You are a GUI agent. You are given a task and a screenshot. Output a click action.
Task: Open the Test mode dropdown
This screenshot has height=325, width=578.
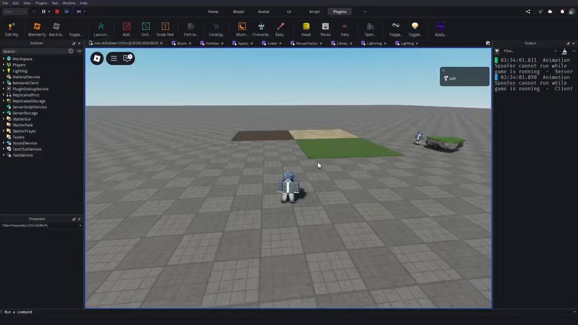click(15, 12)
